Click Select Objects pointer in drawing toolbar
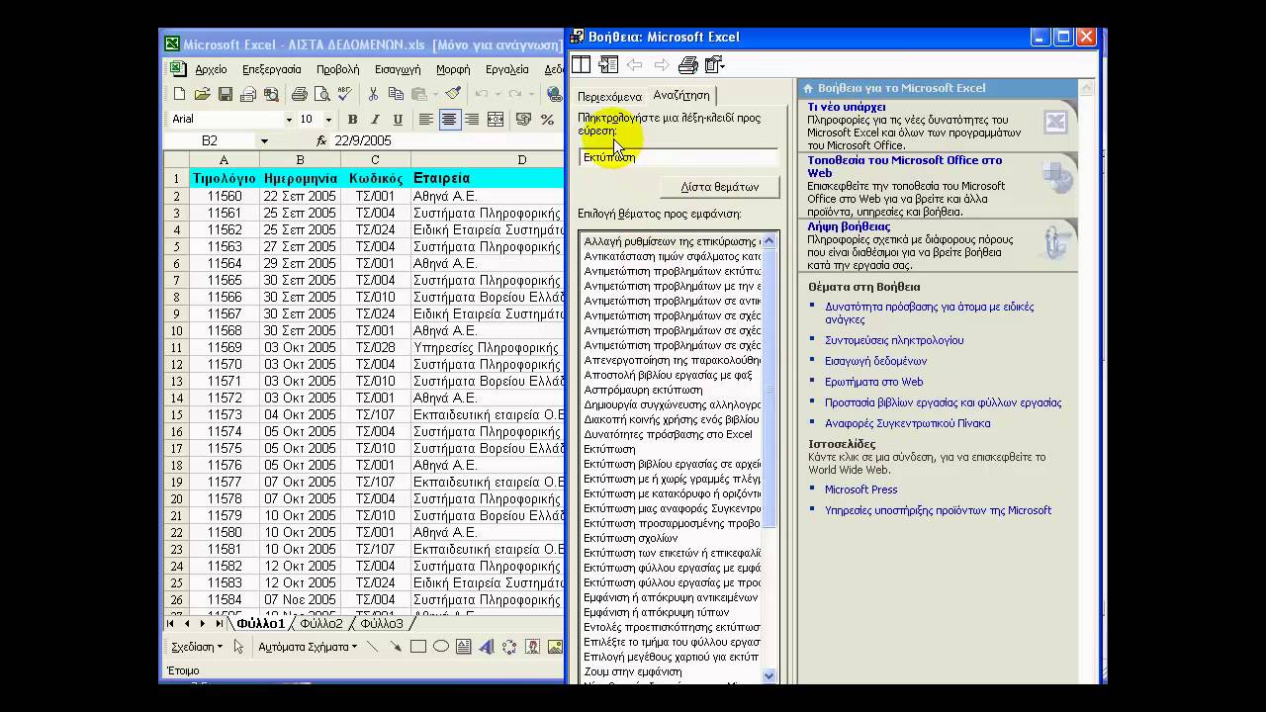 point(238,647)
